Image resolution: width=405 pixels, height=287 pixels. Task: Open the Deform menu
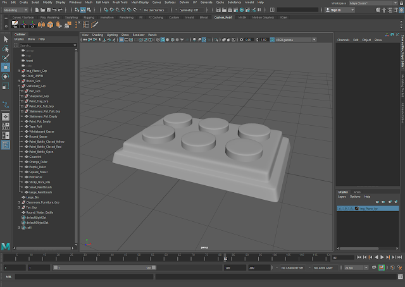click(184, 3)
